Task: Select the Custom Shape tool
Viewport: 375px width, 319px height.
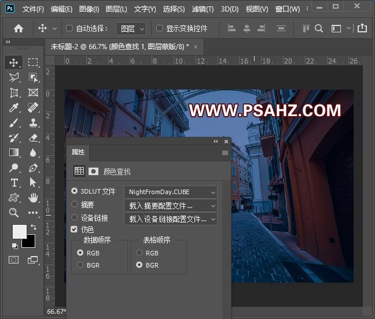Action: pyautogui.click(x=14, y=198)
